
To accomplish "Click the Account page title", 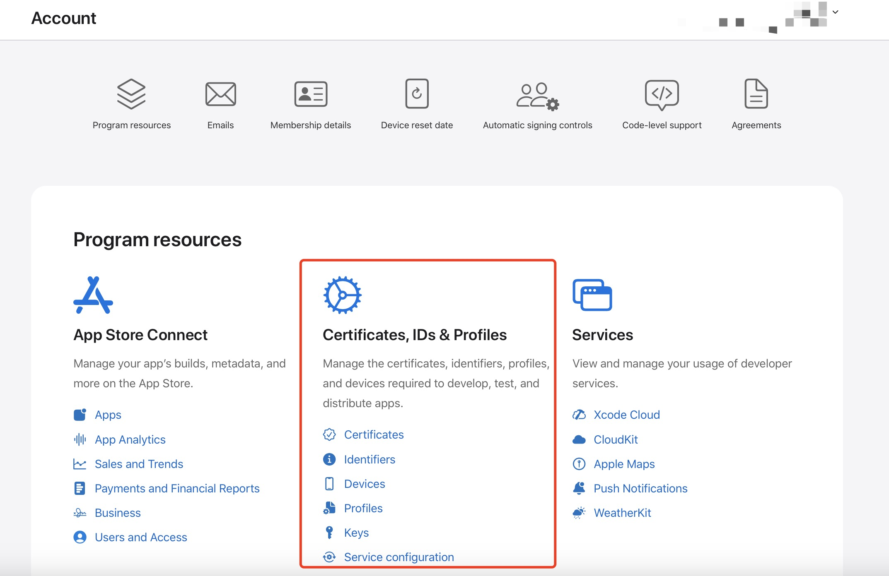I will [64, 18].
